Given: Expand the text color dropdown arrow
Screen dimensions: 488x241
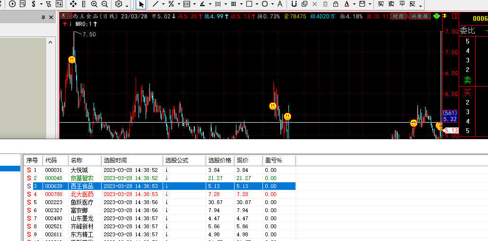Looking at the screenshot, I should tap(354, 5).
